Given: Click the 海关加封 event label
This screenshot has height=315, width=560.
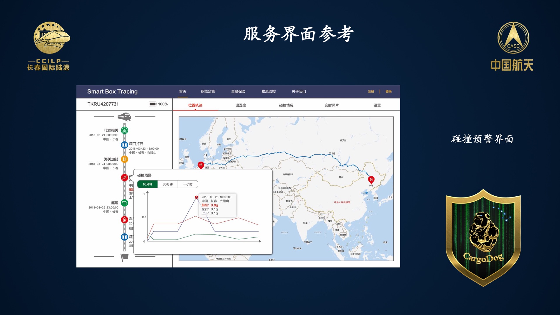Looking at the screenshot, I should 111,159.
